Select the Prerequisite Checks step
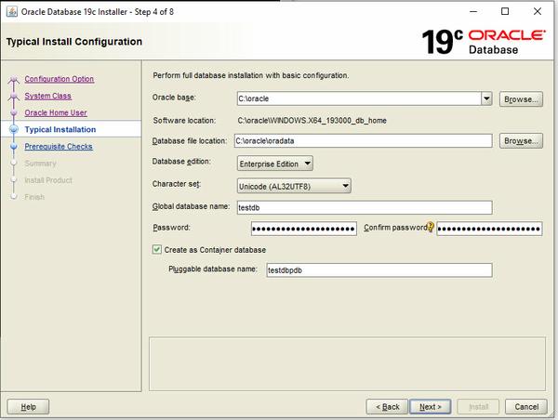 (59, 146)
